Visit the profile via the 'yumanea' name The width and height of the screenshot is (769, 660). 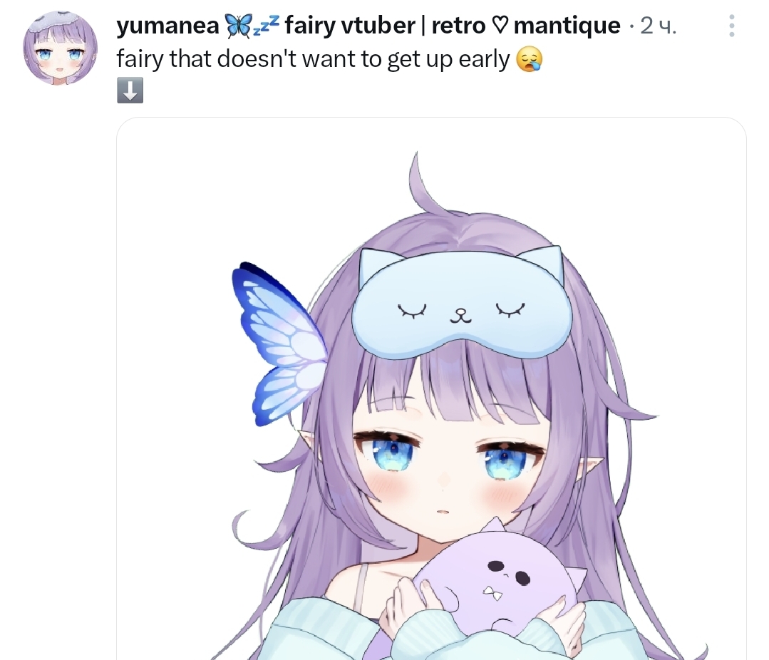click(x=167, y=26)
